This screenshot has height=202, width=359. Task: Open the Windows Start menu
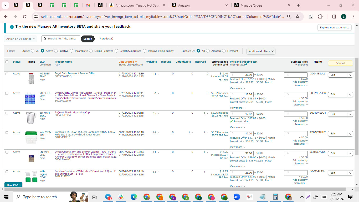point(6,197)
